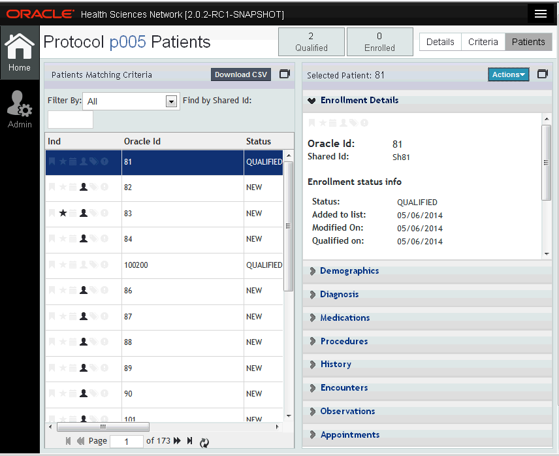Select the Patients tab

[x=528, y=42]
